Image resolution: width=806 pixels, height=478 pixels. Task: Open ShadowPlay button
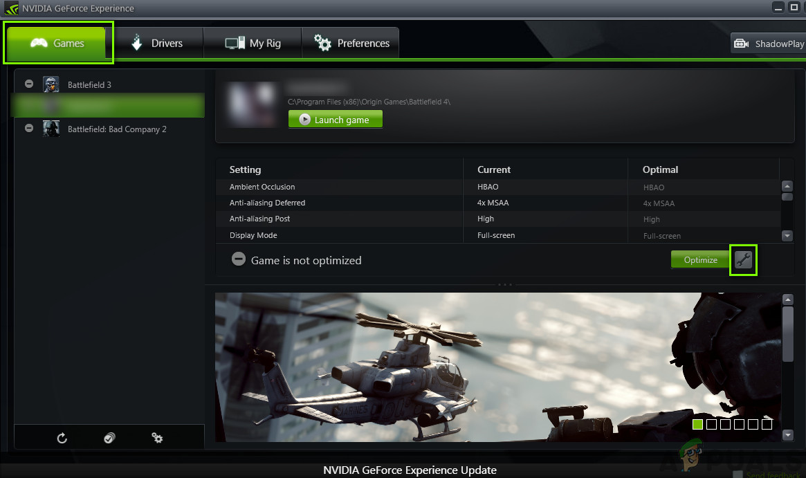coord(768,44)
